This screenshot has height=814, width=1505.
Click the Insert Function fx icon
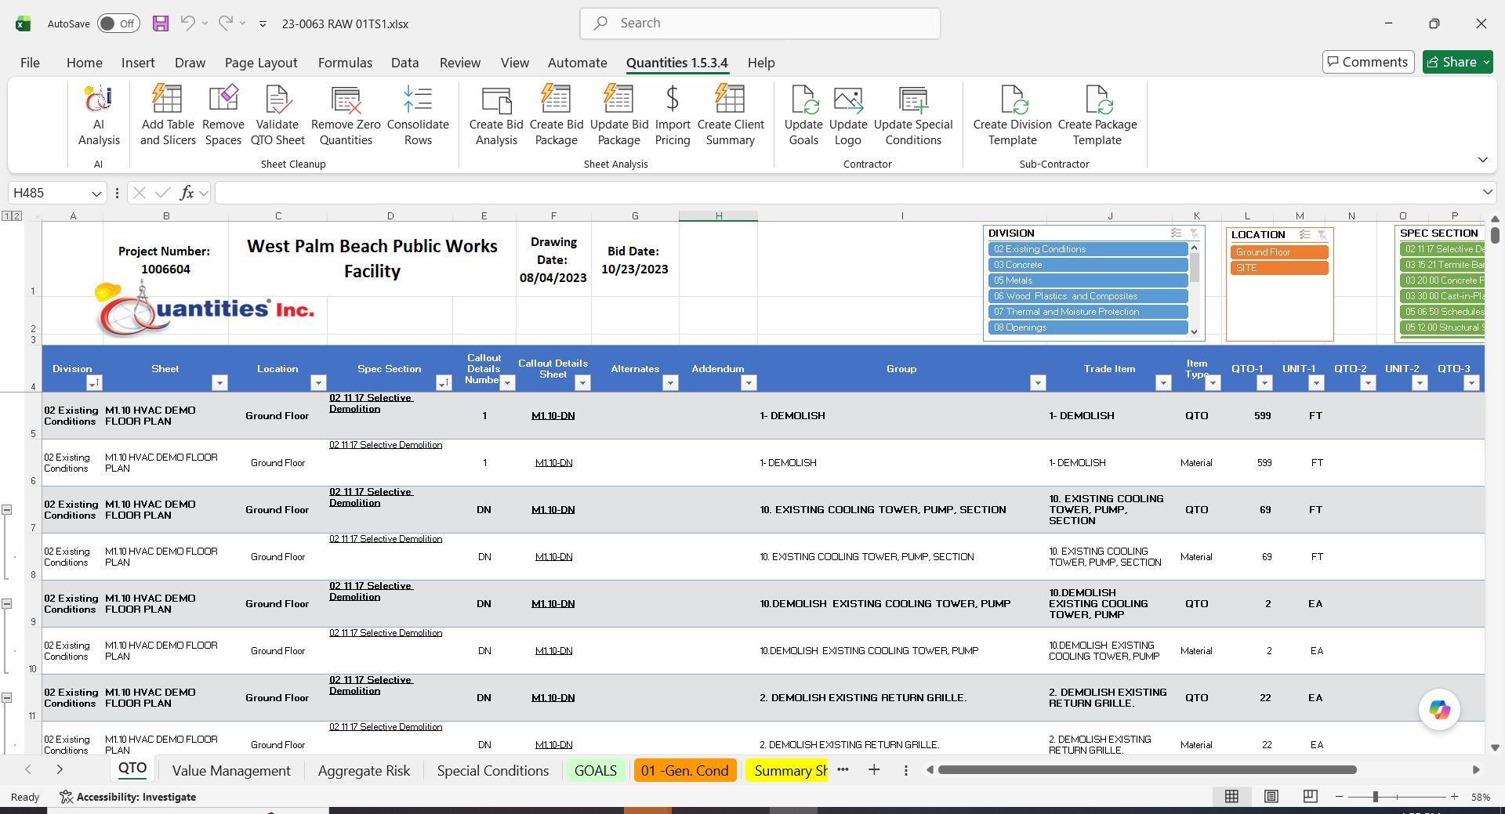tap(187, 193)
